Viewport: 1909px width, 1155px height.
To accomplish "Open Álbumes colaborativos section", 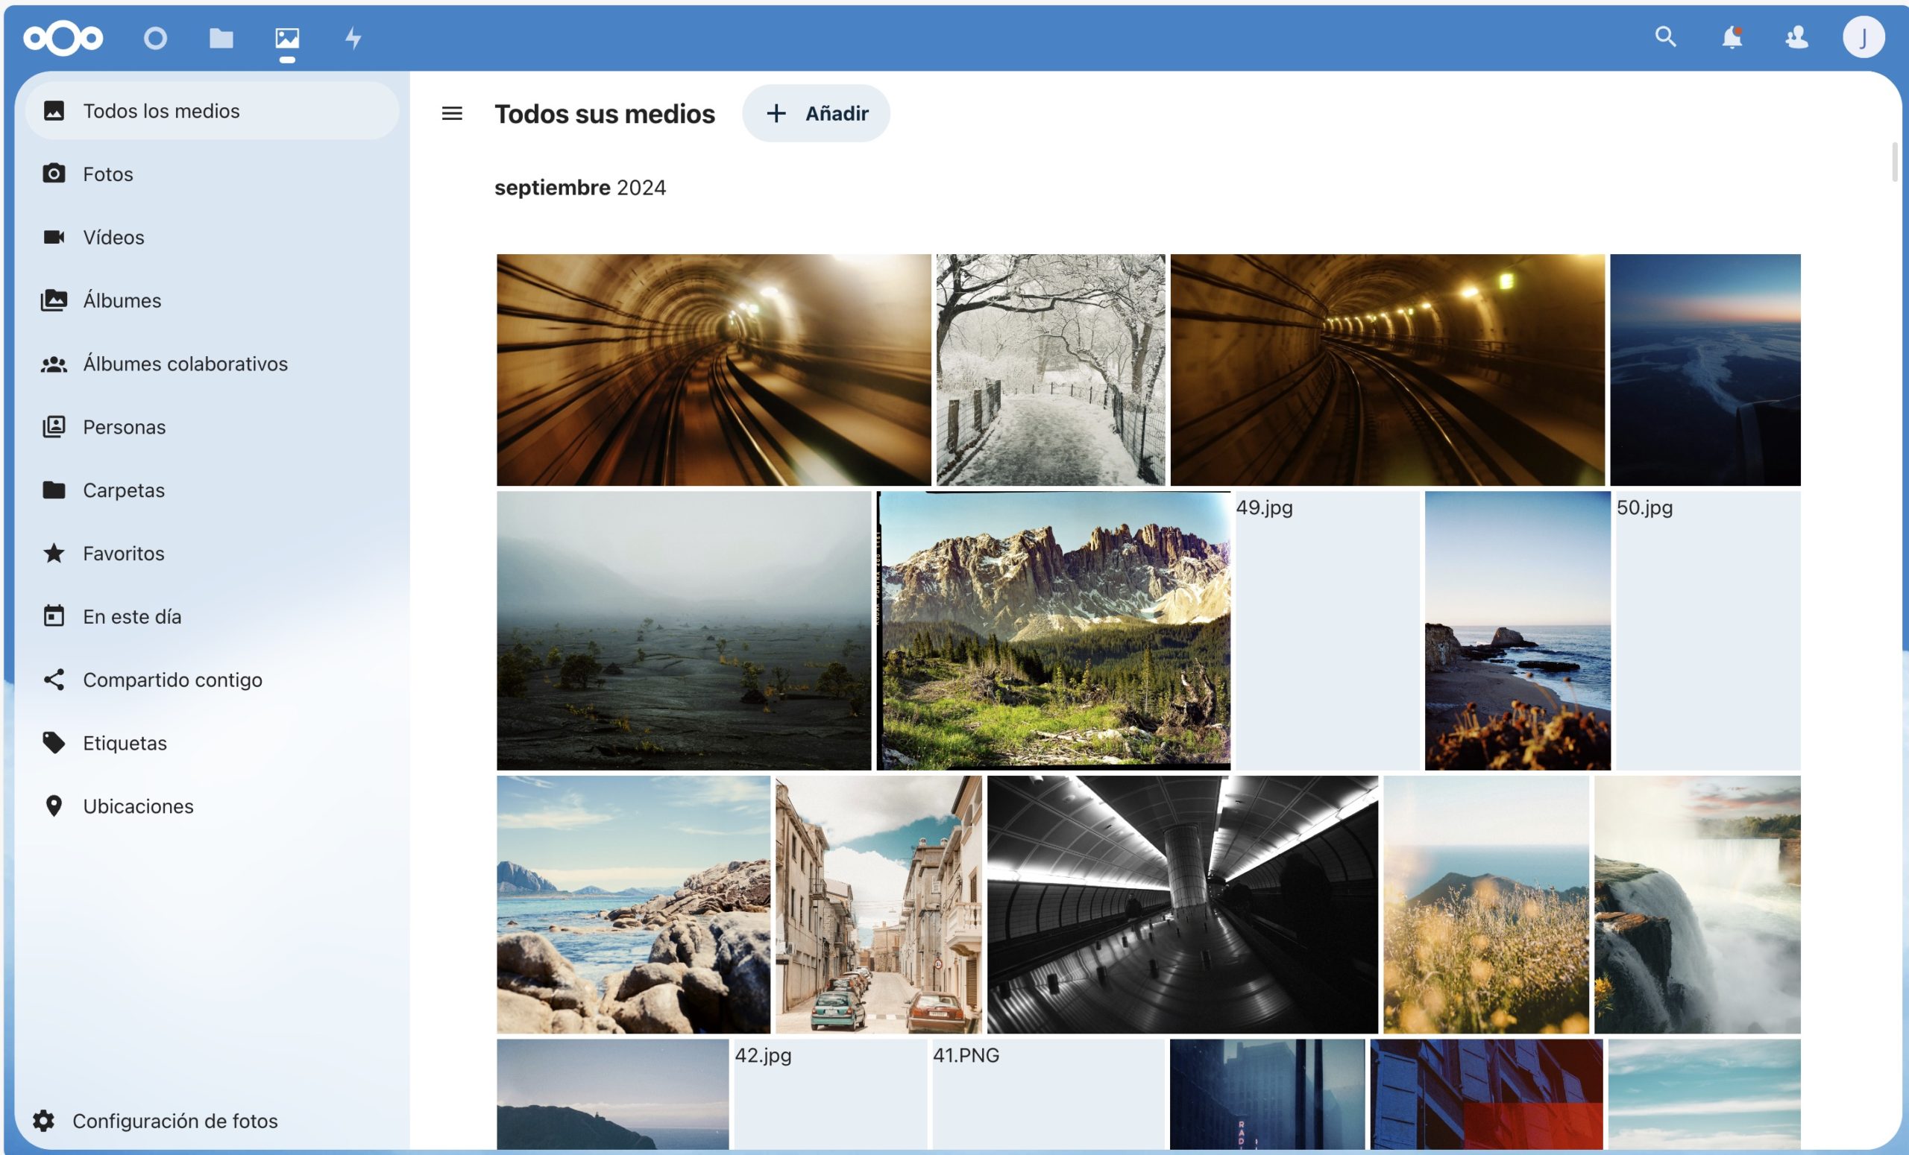I will (x=184, y=364).
